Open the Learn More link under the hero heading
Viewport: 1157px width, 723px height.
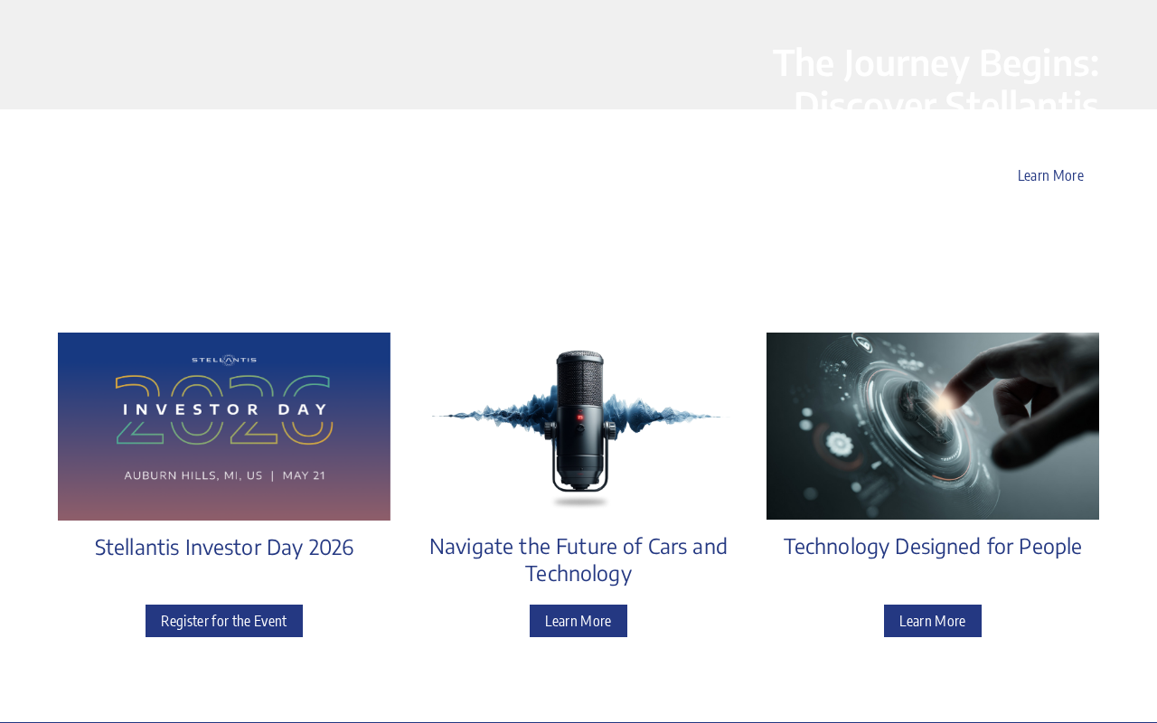pos(1050,175)
